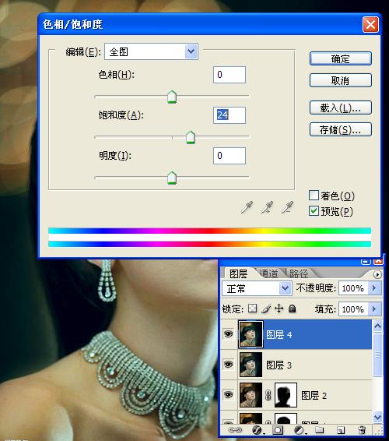Click the create new group folder icon
This screenshot has width=389, height=441.
click(319, 430)
